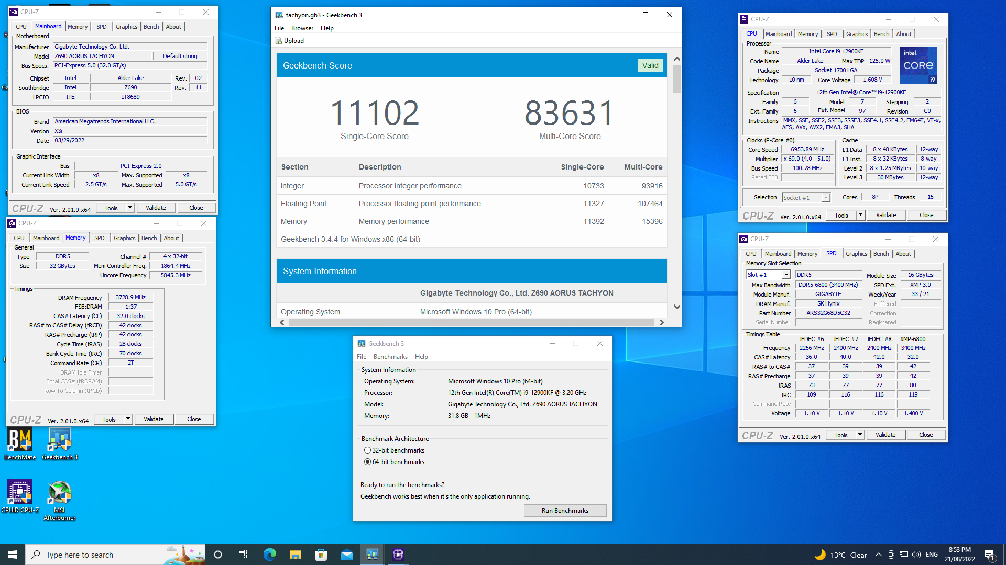
Task: Click DRAM Frequency value 3728.9 MHz
Action: [x=130, y=297]
